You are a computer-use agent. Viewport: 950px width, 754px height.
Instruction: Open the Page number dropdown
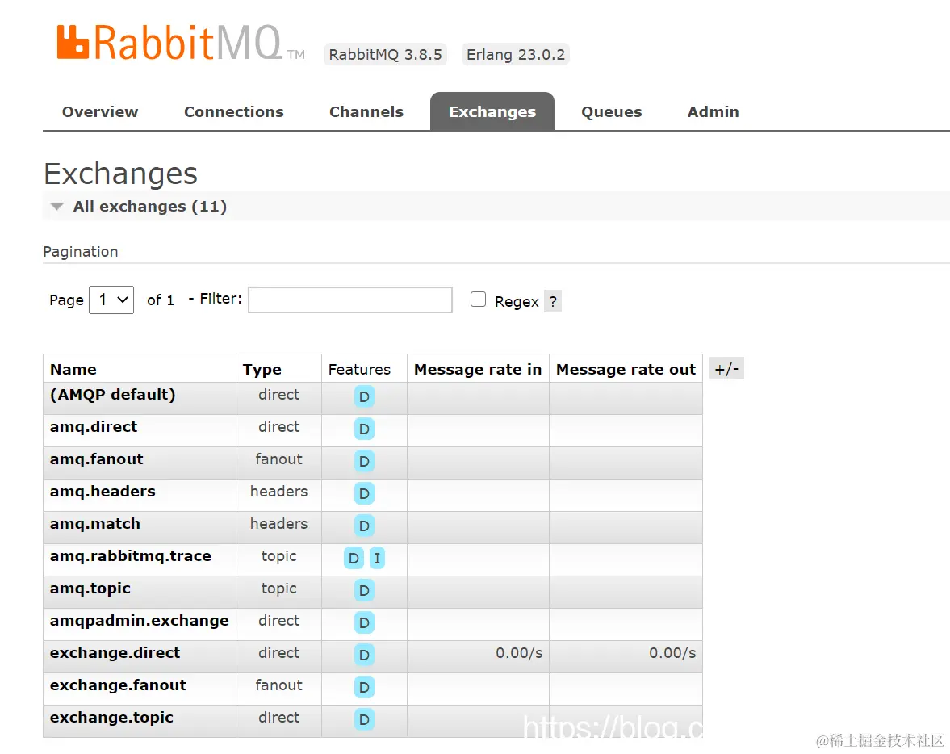(111, 300)
